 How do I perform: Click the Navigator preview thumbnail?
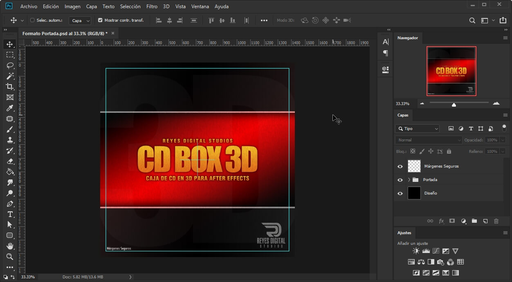(x=451, y=71)
